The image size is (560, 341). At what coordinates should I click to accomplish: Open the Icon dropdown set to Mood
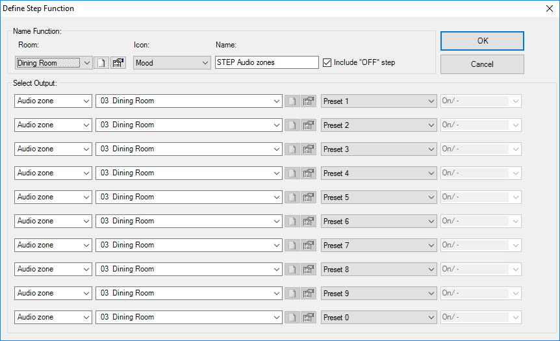(172, 63)
